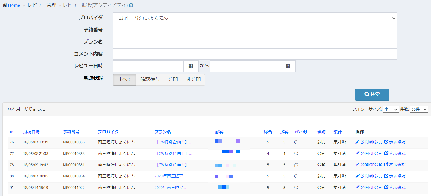
Task: Click the help icon next to コメント column
Action: [x=305, y=132]
